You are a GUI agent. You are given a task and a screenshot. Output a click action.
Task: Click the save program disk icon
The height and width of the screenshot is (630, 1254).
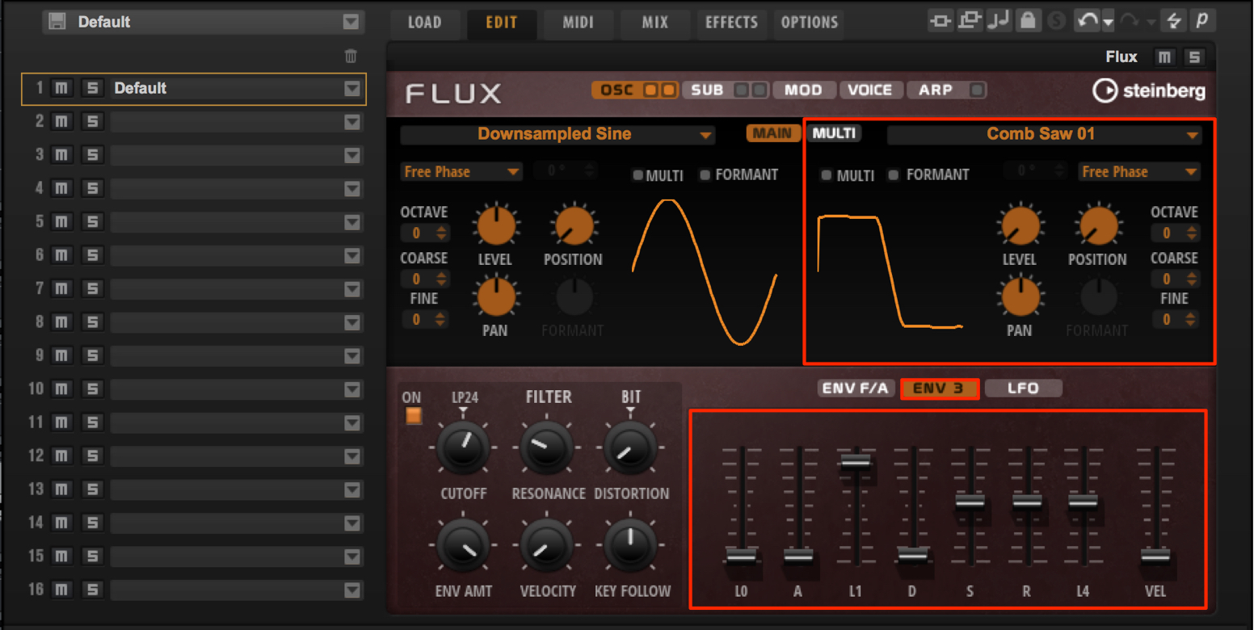(57, 22)
